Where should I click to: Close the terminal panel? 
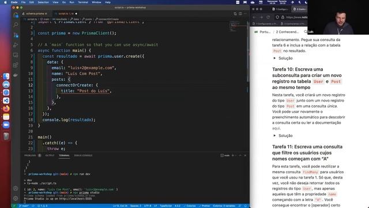[x=245, y=155]
